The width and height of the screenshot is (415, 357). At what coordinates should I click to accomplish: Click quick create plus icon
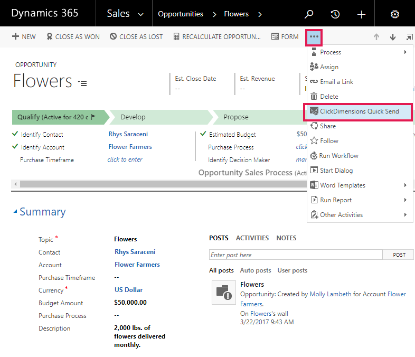(361, 14)
